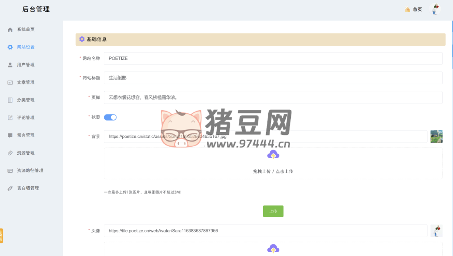
Task: Focus the 网站名称 input field
Action: click(273, 58)
